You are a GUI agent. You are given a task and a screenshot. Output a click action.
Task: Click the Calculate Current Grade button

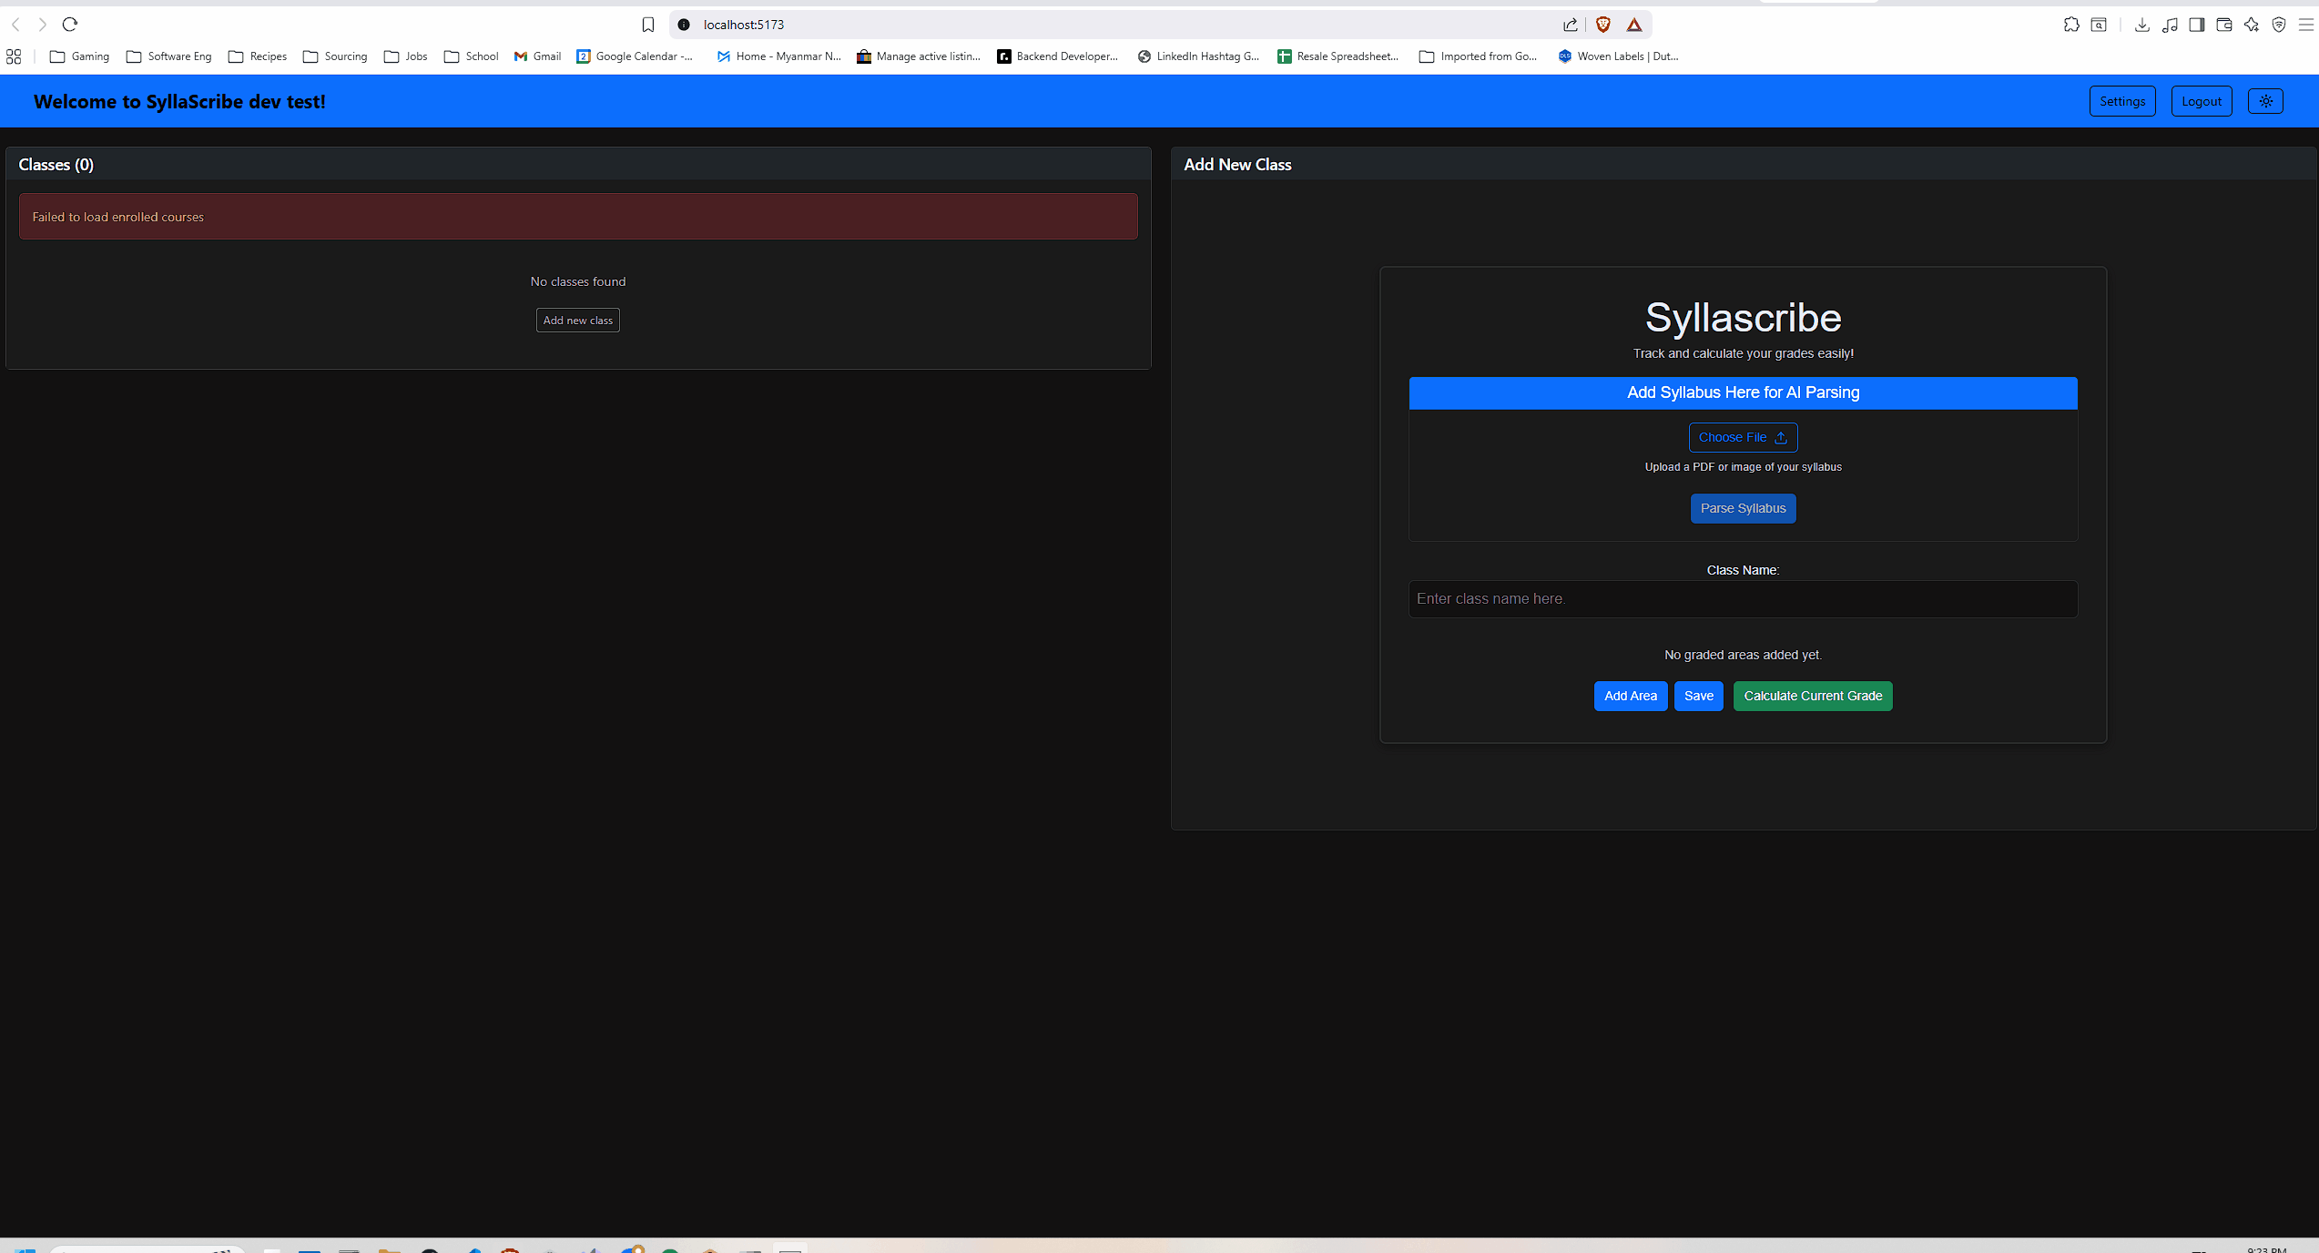point(1812,696)
